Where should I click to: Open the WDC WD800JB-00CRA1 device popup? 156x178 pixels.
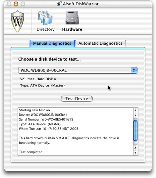(x=78, y=70)
